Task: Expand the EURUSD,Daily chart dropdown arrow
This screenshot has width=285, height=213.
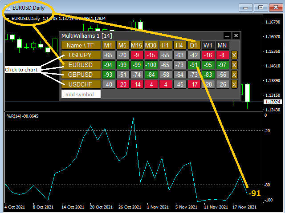Action: coord(8,19)
